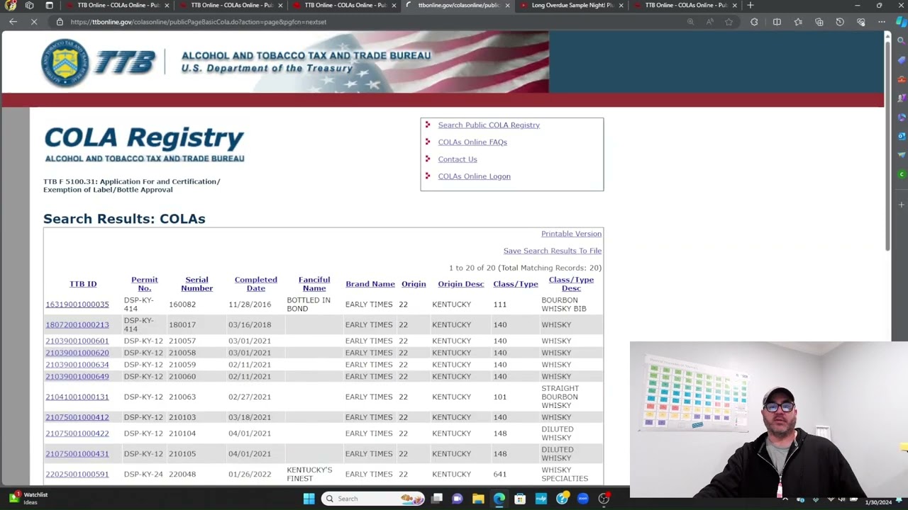Switch to the first TTB Online COLAs tab

coord(117,5)
